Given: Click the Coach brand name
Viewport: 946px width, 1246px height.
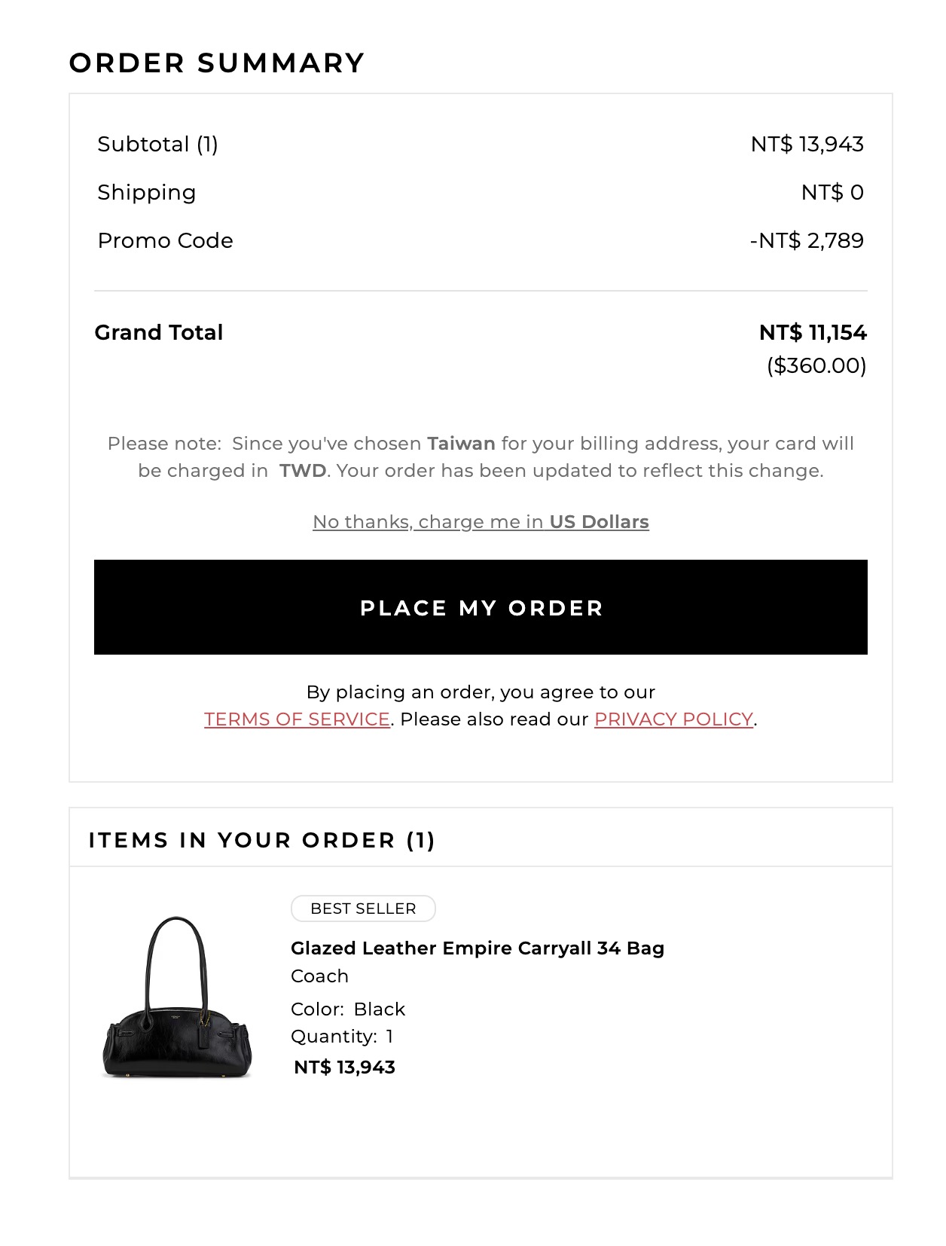Looking at the screenshot, I should (x=319, y=976).
